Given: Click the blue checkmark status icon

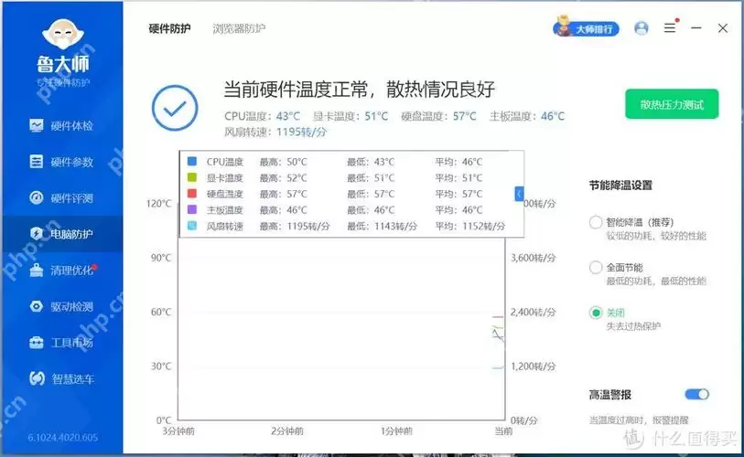Looking at the screenshot, I should (175, 108).
